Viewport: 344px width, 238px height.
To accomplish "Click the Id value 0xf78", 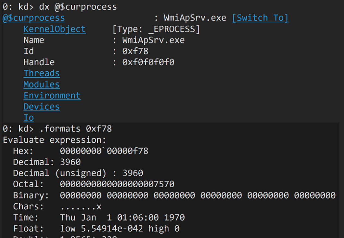I will [x=135, y=51].
